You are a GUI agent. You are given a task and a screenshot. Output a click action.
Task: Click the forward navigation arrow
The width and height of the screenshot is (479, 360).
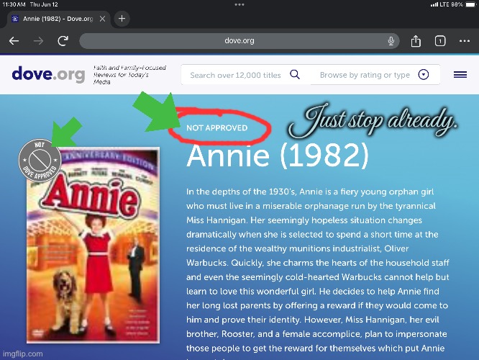pos(39,40)
